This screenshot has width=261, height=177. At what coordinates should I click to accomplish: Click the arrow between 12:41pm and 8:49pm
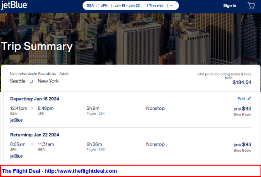pyautogui.click(x=33, y=108)
